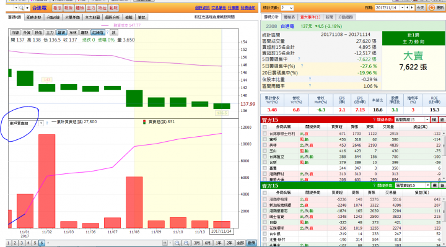Toggle the 投信 overlay button
Viewport: 446px width, 247px height.
tap(38, 32)
